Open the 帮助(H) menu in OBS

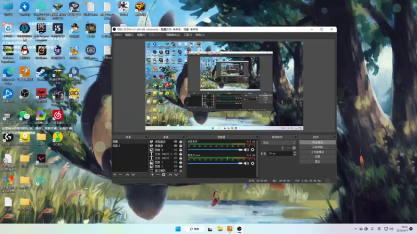pos(200,35)
